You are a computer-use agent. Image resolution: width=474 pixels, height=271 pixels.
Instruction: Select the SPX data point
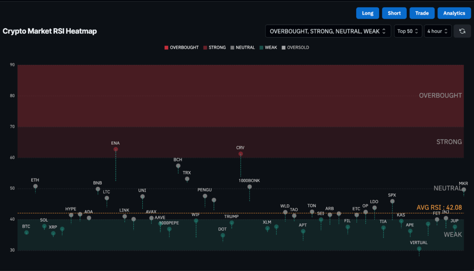[392, 201]
